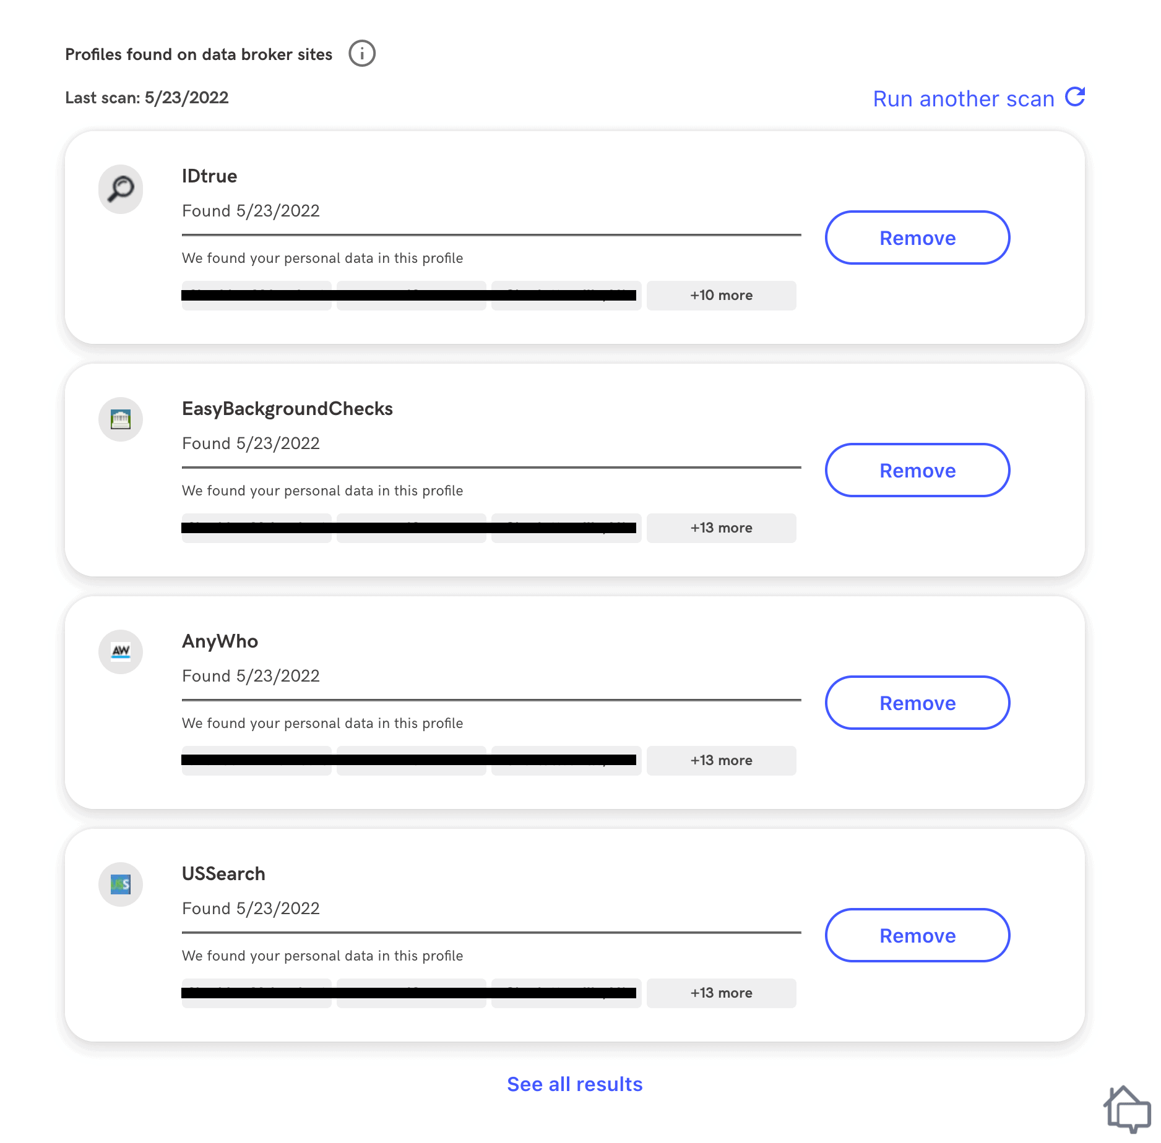Remove the EasyBackgroundChecks profile

click(917, 471)
